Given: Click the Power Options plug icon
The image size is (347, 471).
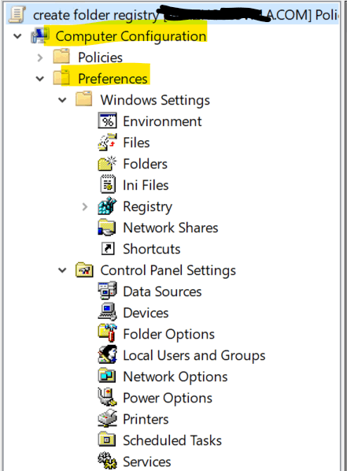Looking at the screenshot, I should [x=107, y=397].
